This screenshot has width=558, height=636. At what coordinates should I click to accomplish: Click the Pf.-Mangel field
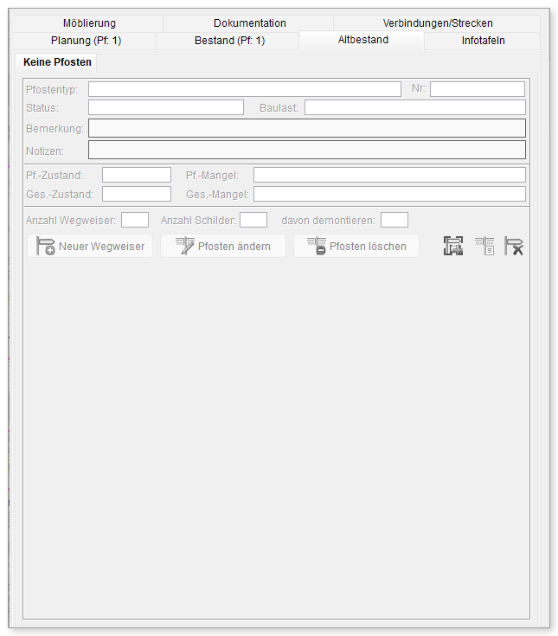pyautogui.click(x=389, y=175)
